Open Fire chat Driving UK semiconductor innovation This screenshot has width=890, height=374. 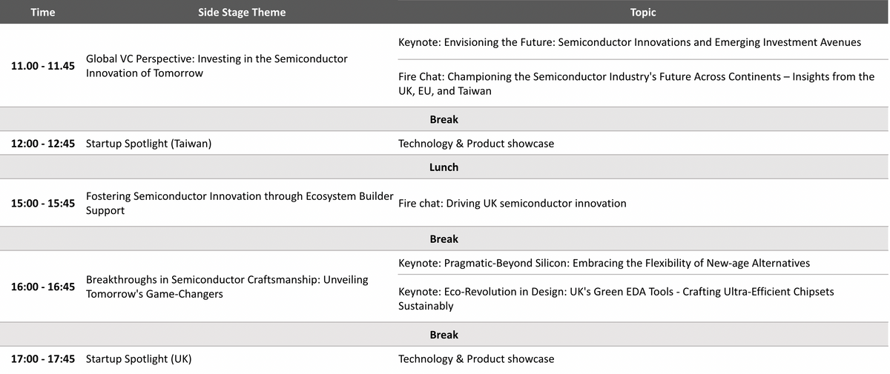(512, 204)
